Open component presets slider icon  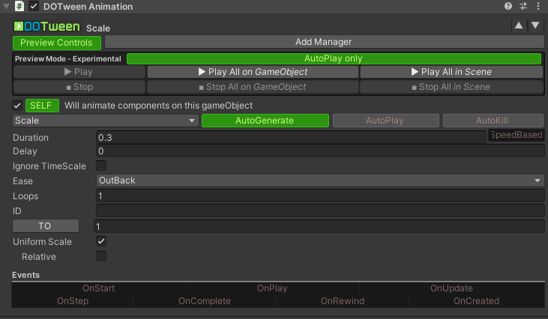point(523,6)
